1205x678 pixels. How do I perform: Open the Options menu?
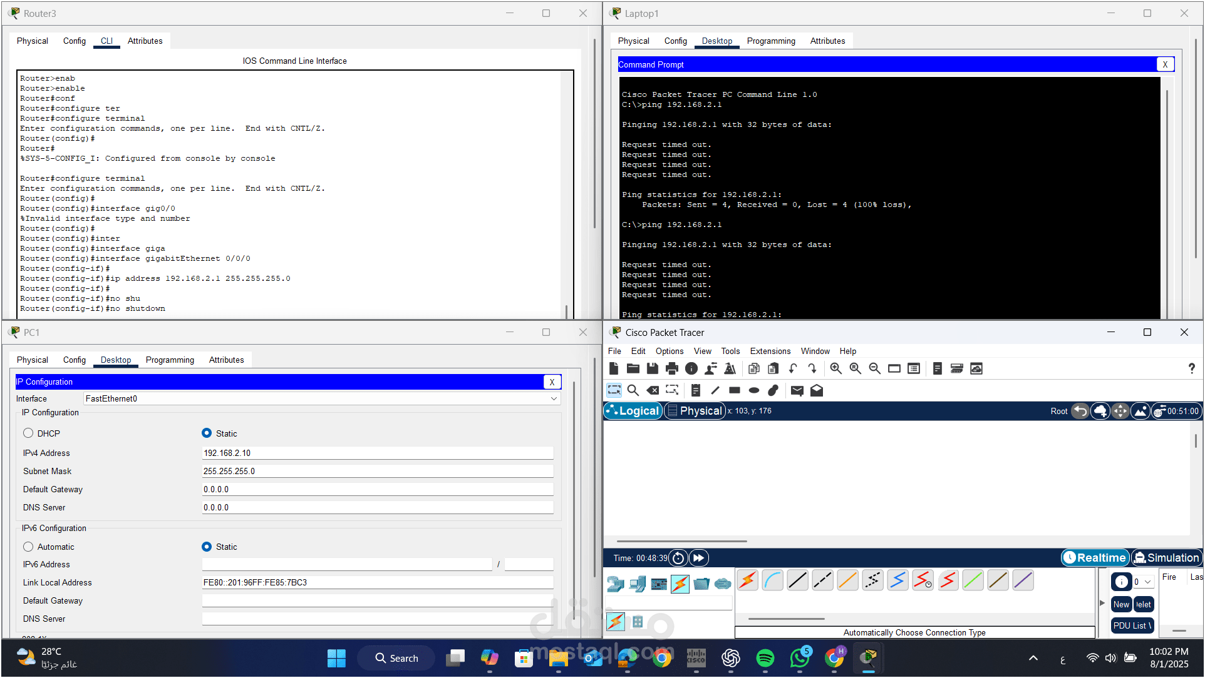point(670,351)
